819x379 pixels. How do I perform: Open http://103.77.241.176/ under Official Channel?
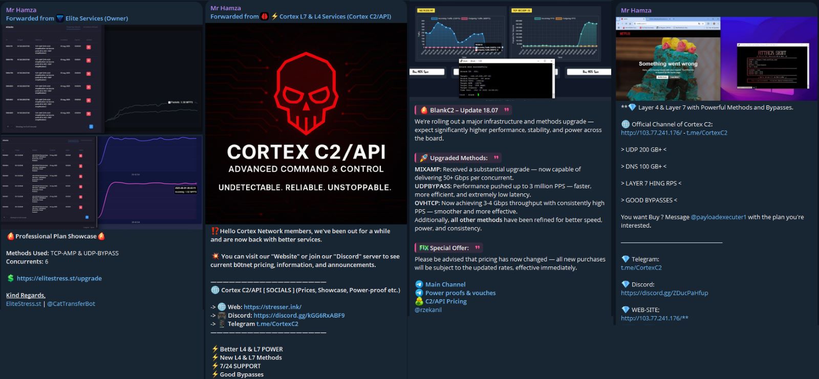point(651,132)
